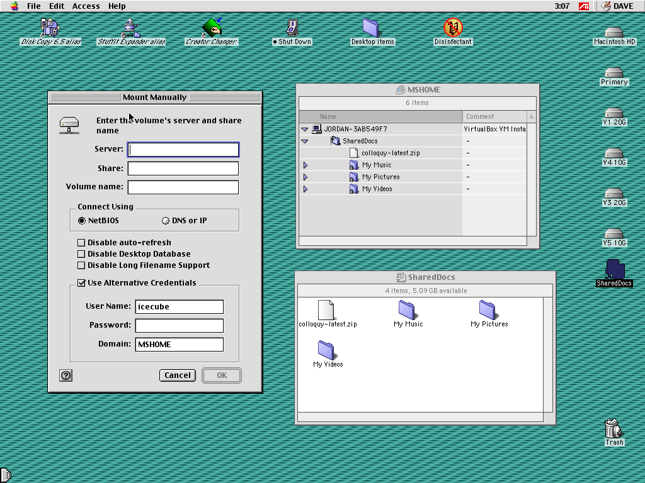The image size is (645, 483).
Task: Click the Volume name input field
Action: point(183,187)
